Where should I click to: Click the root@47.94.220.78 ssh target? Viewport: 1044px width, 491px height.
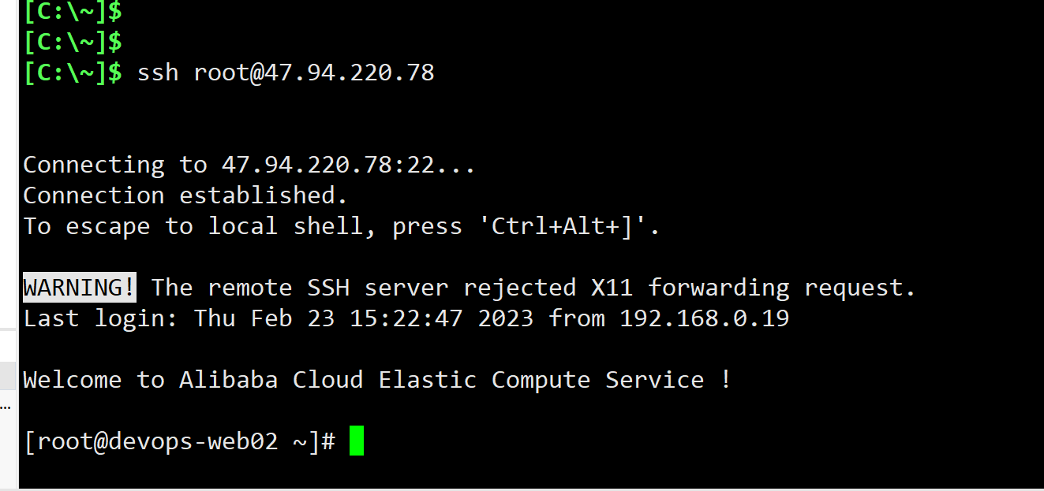[314, 73]
